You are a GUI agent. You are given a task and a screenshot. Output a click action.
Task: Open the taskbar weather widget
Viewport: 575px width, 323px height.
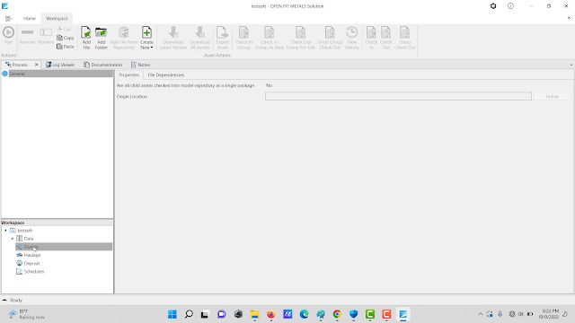(x=26, y=314)
